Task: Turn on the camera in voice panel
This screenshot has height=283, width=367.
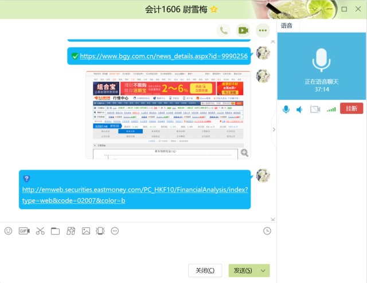Action: click(x=315, y=109)
